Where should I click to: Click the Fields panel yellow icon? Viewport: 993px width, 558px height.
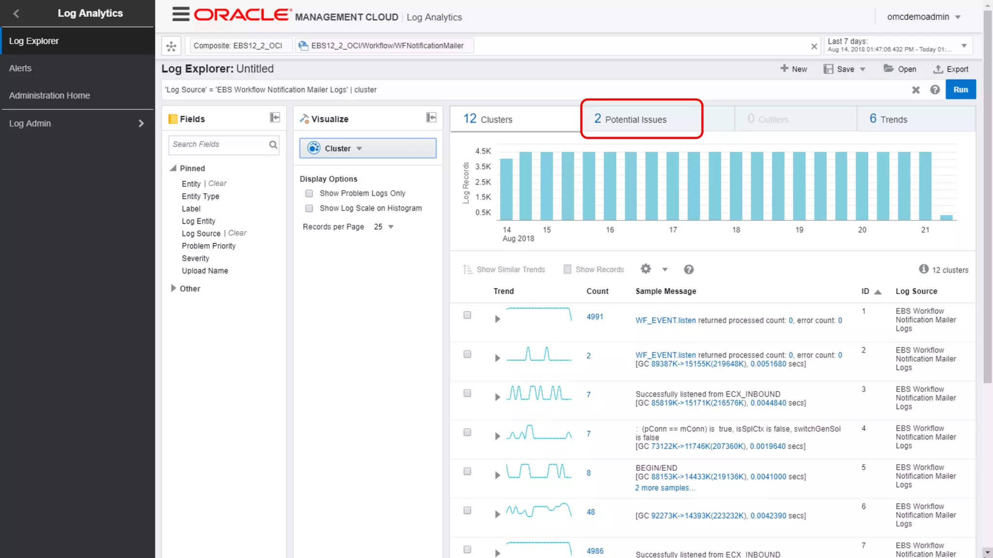173,119
